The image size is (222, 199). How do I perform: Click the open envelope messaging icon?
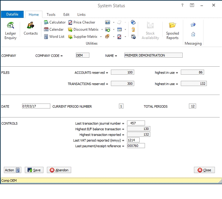[193, 34]
